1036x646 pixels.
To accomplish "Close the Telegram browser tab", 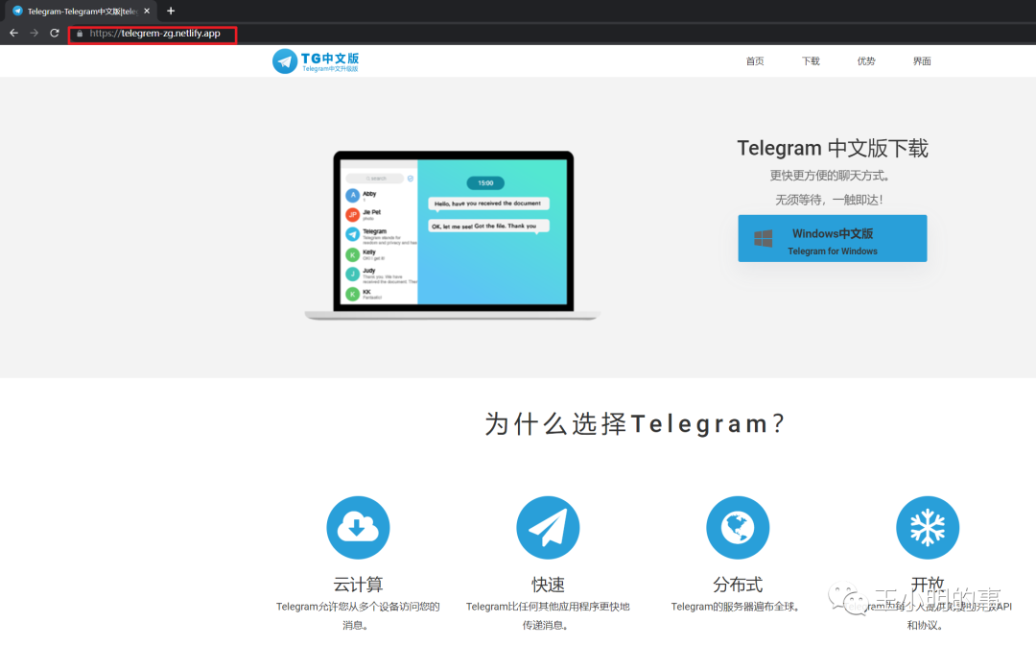I will tap(147, 11).
